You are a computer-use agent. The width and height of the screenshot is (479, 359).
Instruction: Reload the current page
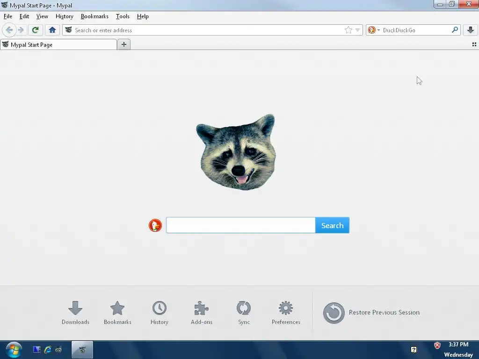tap(36, 30)
